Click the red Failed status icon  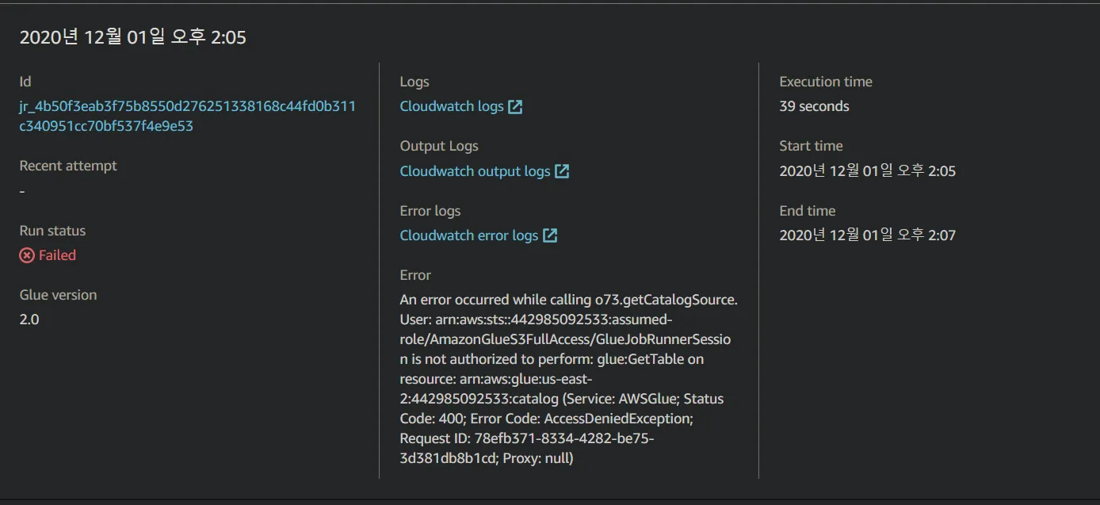27,255
